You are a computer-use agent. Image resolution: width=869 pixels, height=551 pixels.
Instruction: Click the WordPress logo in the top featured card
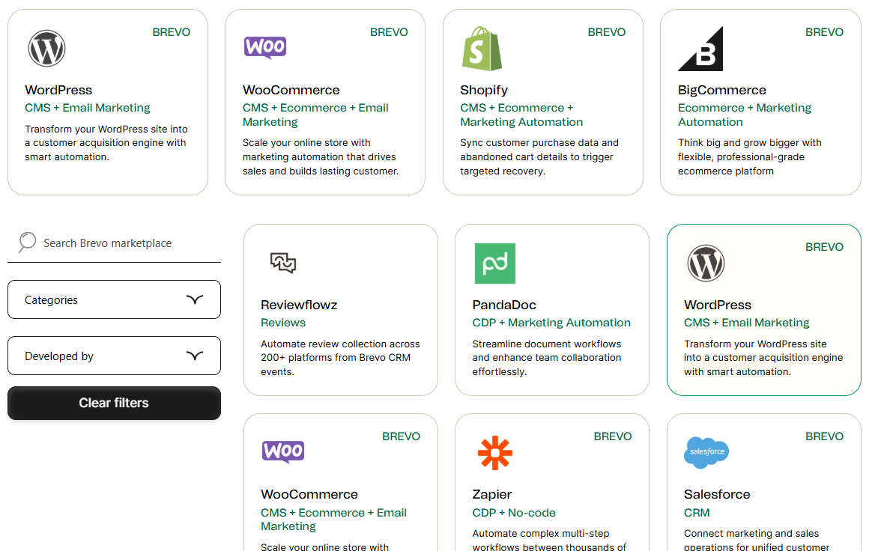coord(46,48)
